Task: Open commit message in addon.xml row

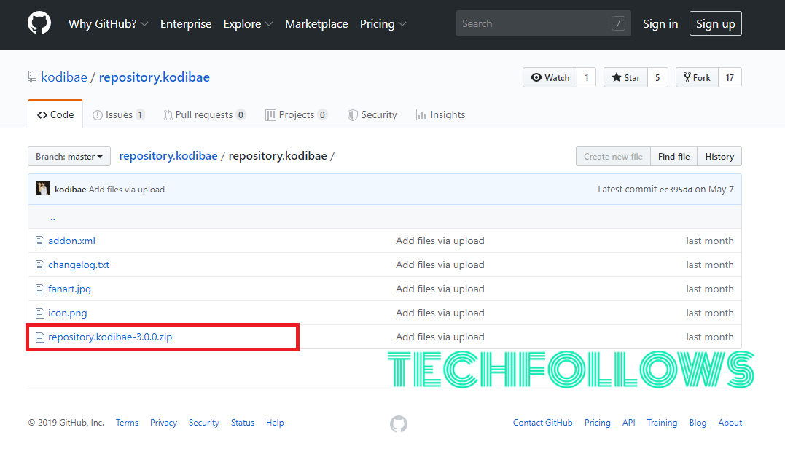Action: [440, 241]
